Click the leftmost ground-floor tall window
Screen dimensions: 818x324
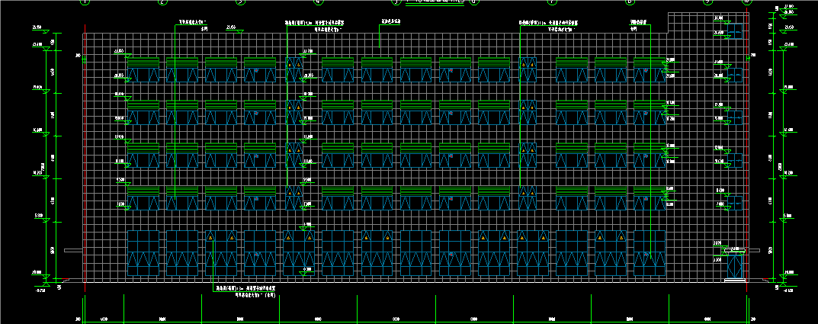[x=143, y=253]
